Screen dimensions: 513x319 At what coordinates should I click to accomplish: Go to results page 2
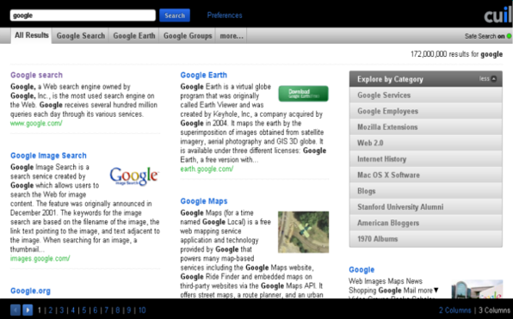click(x=51, y=310)
